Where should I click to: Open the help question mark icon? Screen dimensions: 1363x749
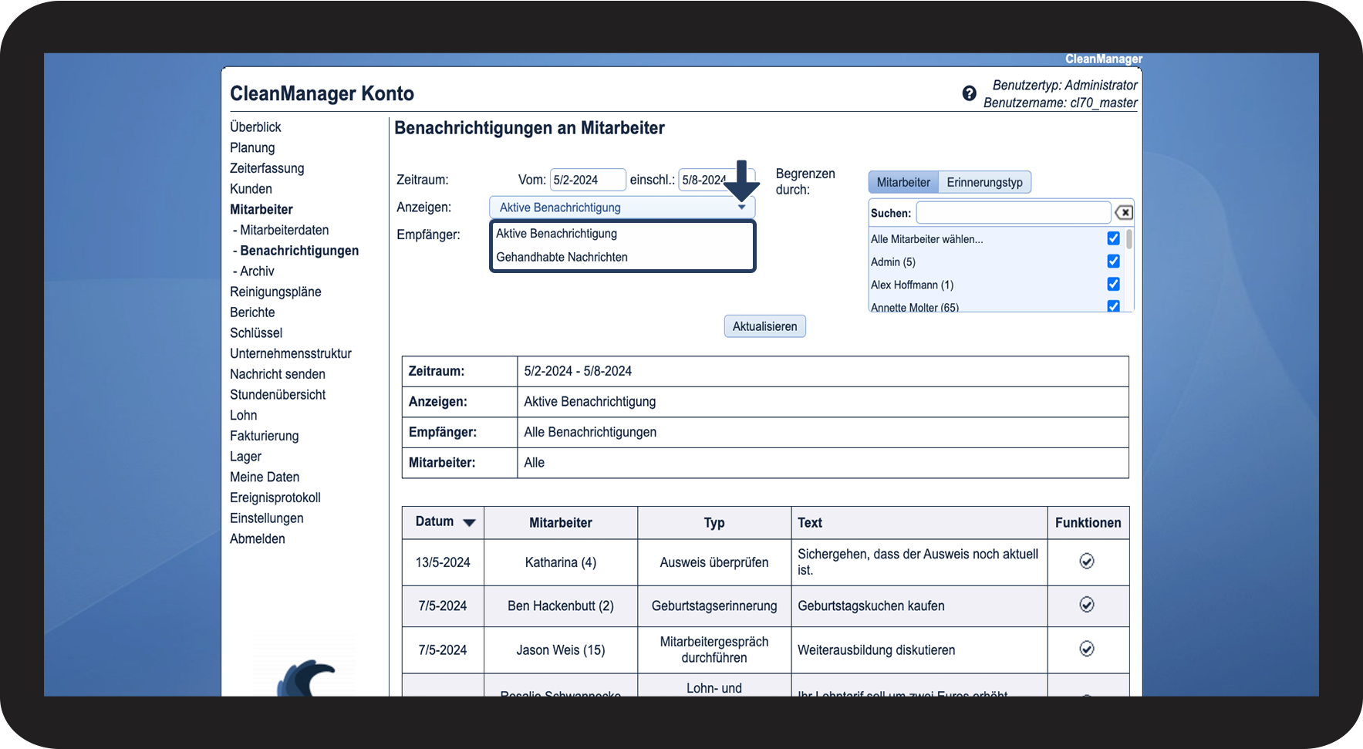pyautogui.click(x=969, y=93)
